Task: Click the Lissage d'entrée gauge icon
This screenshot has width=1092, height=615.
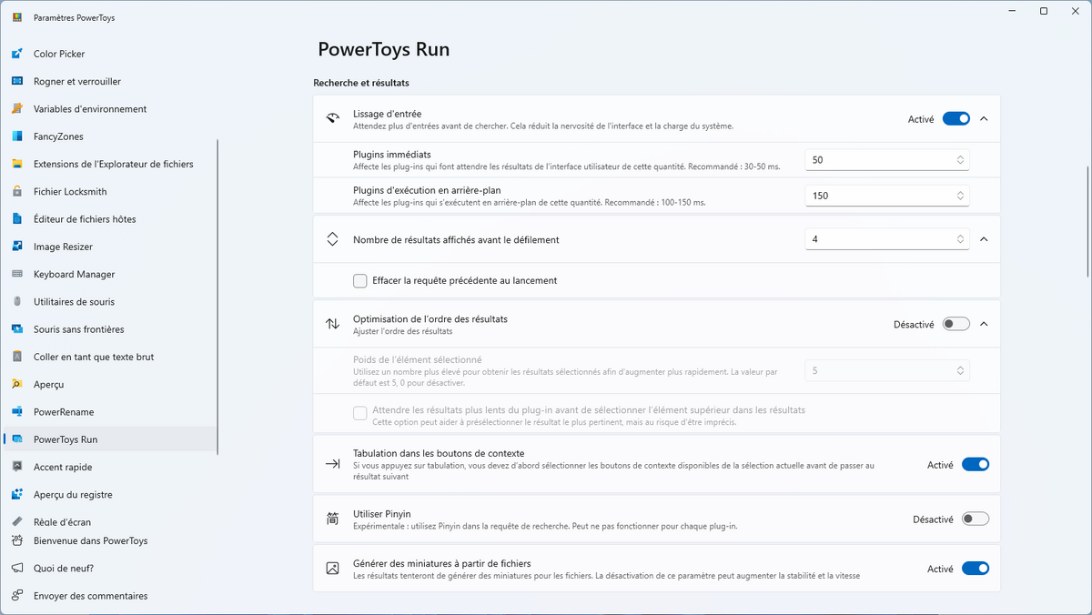Action: point(332,118)
